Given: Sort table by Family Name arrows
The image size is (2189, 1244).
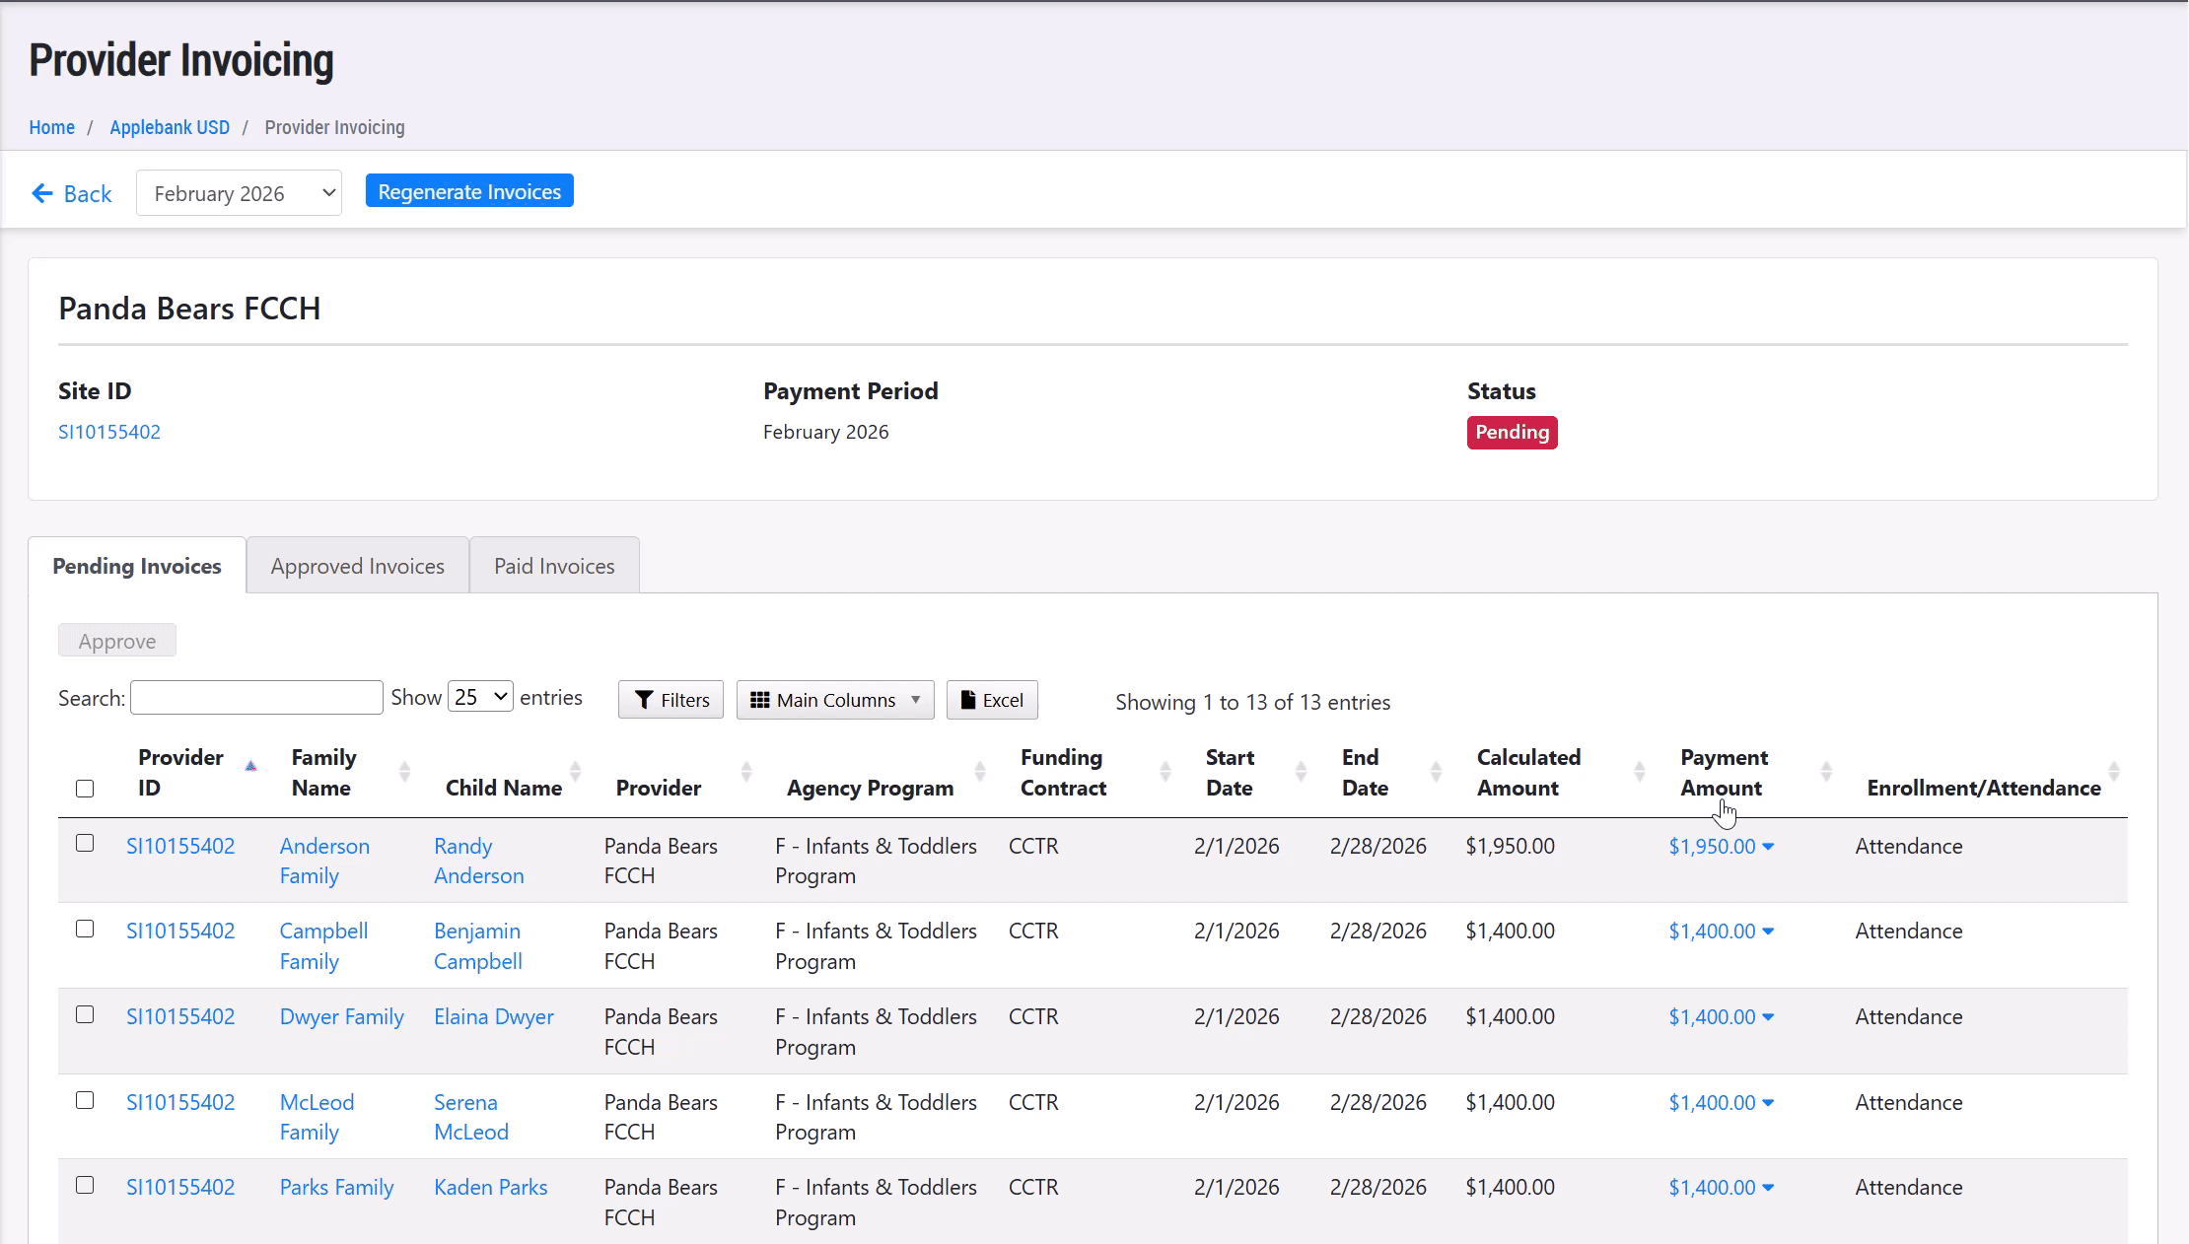Looking at the screenshot, I should pos(404,772).
